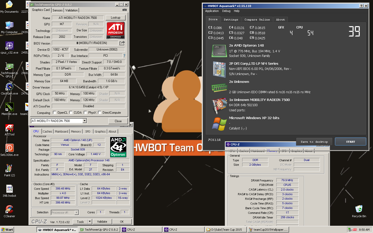Image resolution: width=373 pixels, height=233 pixels.
Task: Click the bus interface question mark icon
Action: (x=124, y=56)
